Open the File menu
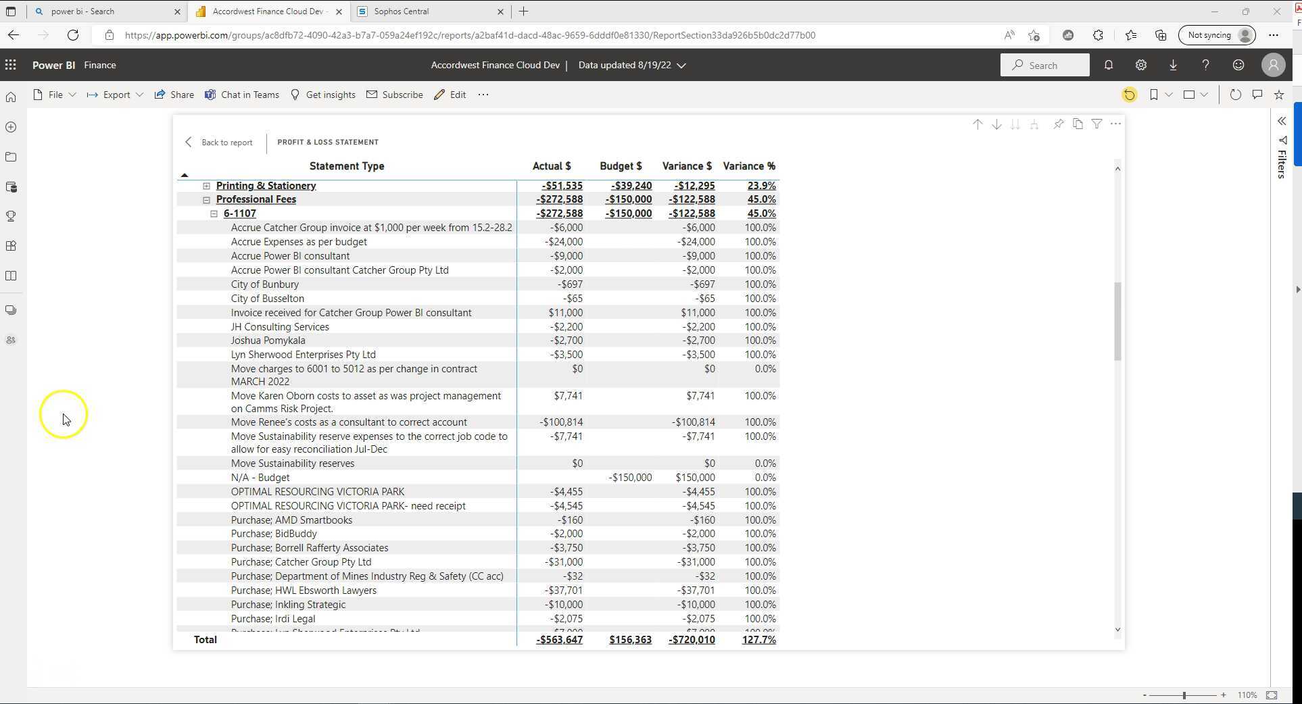Image resolution: width=1302 pixels, height=704 pixels. [54, 95]
